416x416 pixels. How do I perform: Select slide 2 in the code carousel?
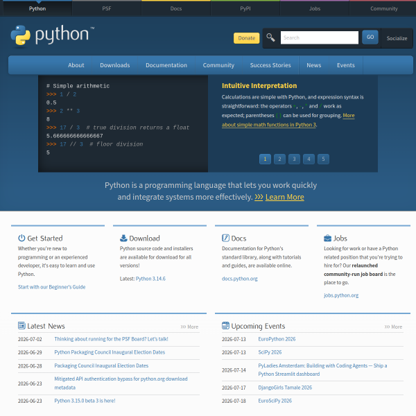[x=279, y=159]
